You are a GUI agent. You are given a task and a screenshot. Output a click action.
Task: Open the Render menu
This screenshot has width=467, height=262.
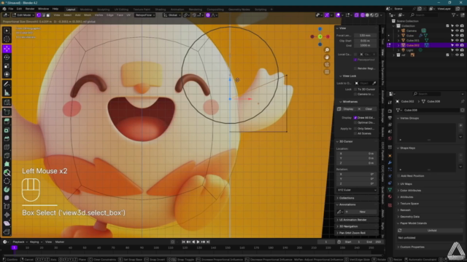29,9
